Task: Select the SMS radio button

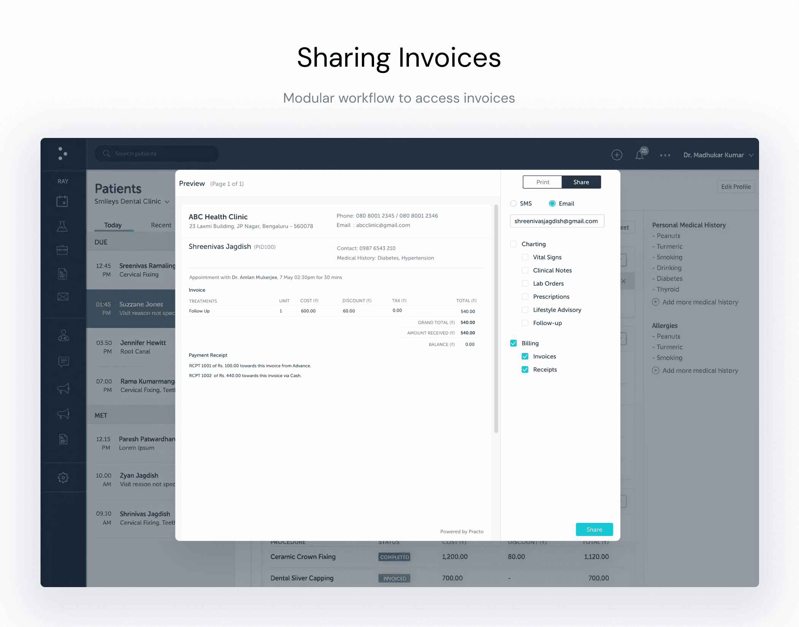Action: [513, 203]
